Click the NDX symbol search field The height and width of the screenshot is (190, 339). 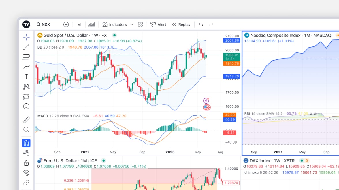(43, 24)
